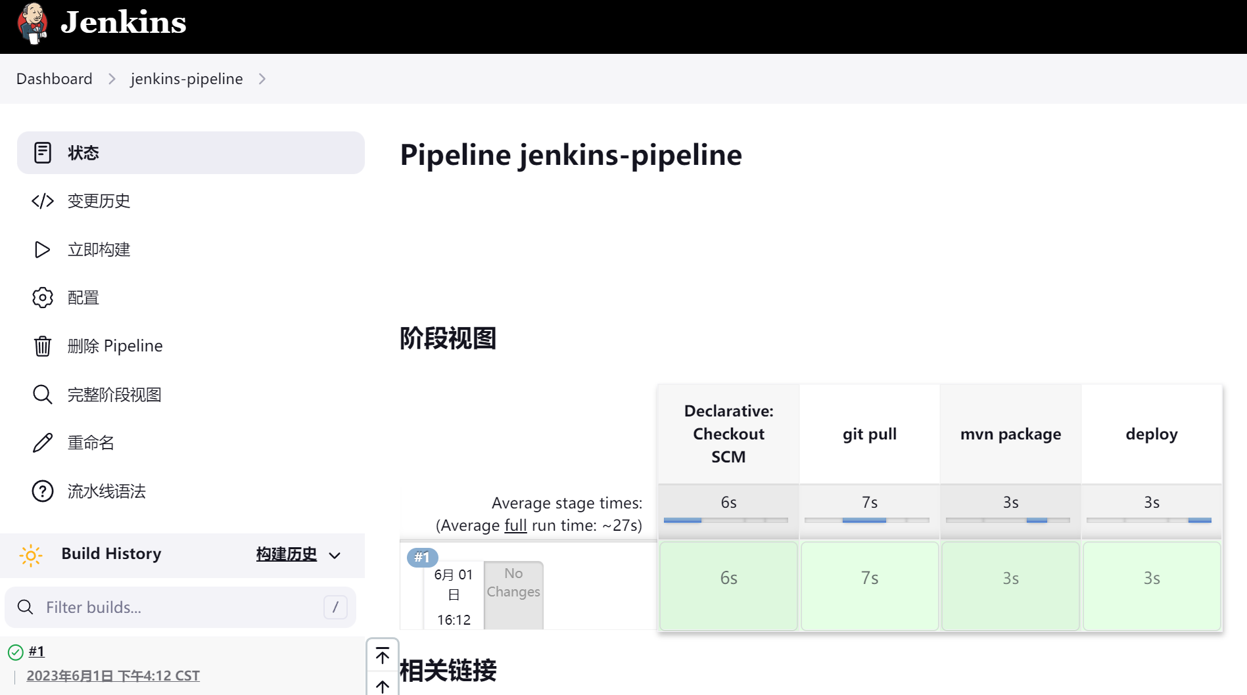The image size is (1247, 695).
Task: Open the Jenkins home title link
Action: [x=123, y=23]
